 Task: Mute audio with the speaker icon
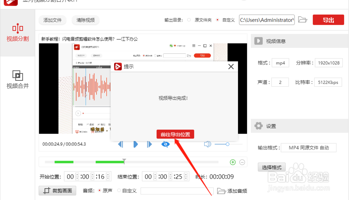pyautogui.click(x=207, y=144)
